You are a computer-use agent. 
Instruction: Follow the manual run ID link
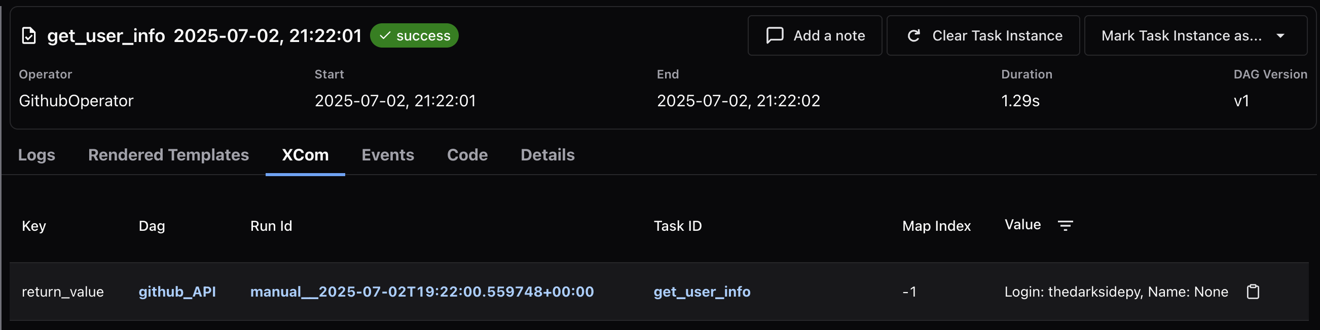421,292
